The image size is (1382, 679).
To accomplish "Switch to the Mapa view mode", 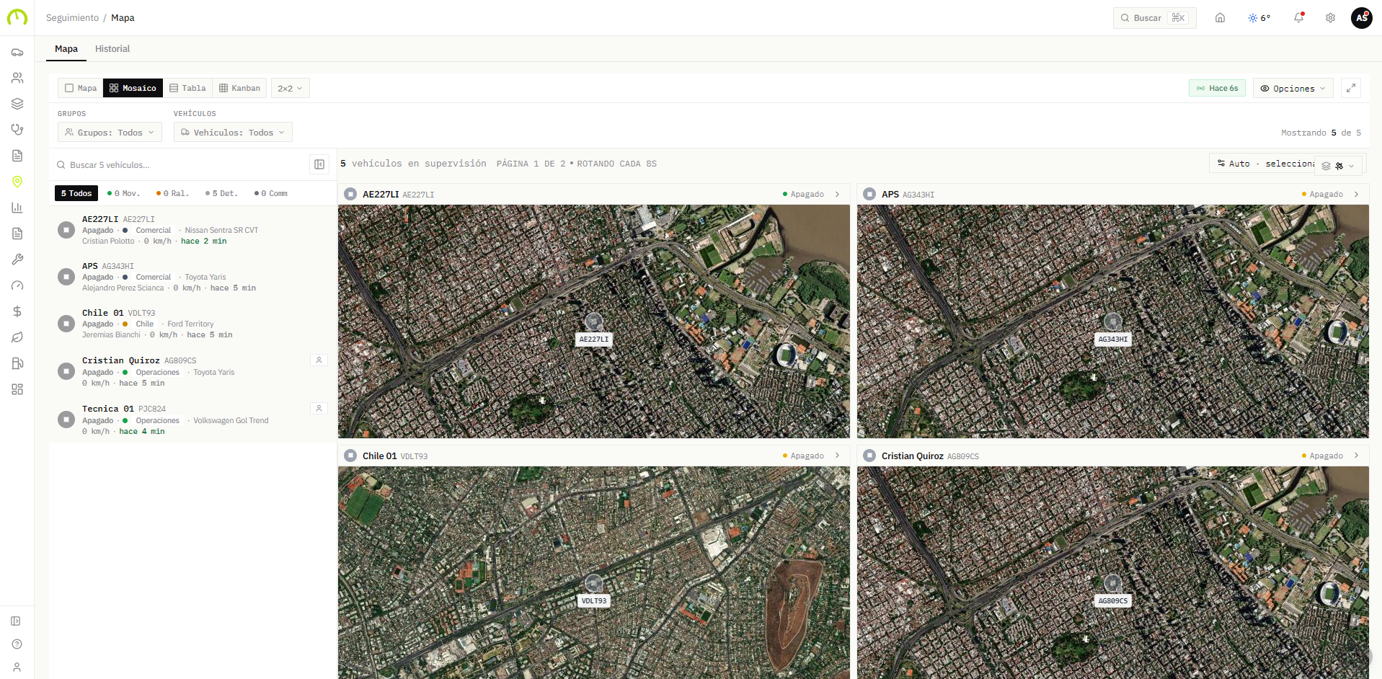I will 81,88.
